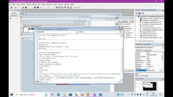The width and height of the screenshot is (173, 97).
Task: Select Module1 in the project tree
Action: [148, 36]
